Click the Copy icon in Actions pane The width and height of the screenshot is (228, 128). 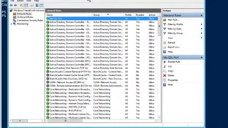165,71
